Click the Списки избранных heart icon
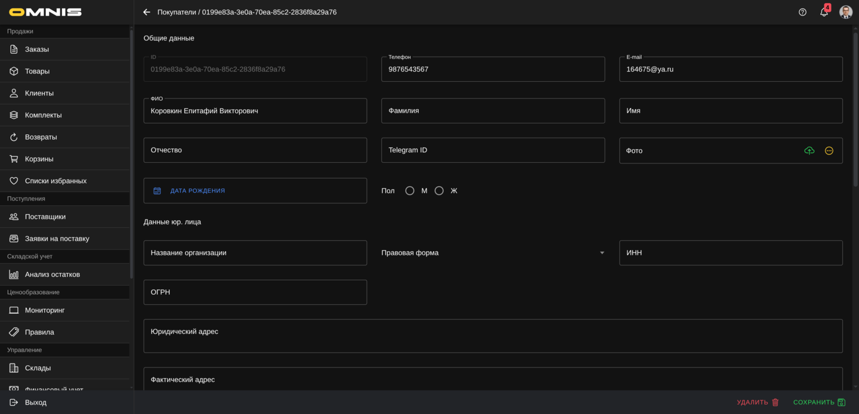The height and width of the screenshot is (414, 859). 14,181
